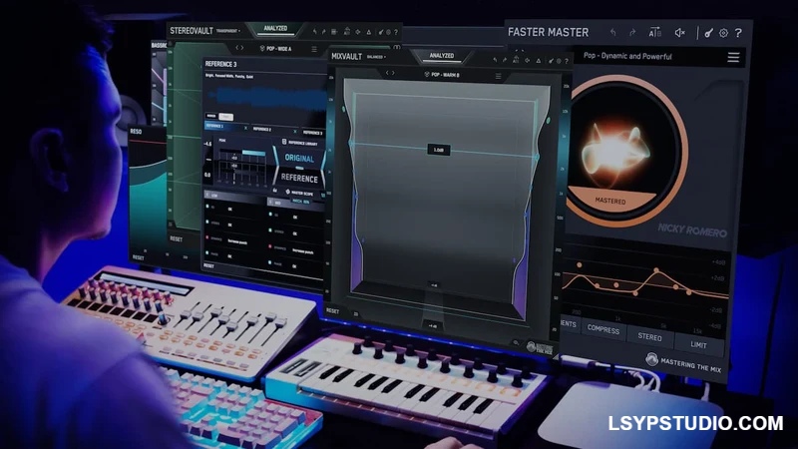Click preset previous/next arrows in StereoVault
Screen dimensions: 798x449
pos(239,48)
